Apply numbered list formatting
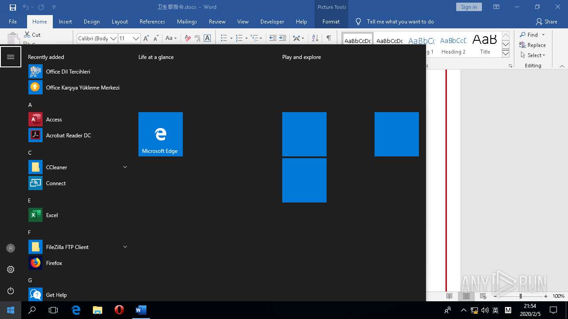Image resolution: width=568 pixels, height=319 pixels. point(239,38)
